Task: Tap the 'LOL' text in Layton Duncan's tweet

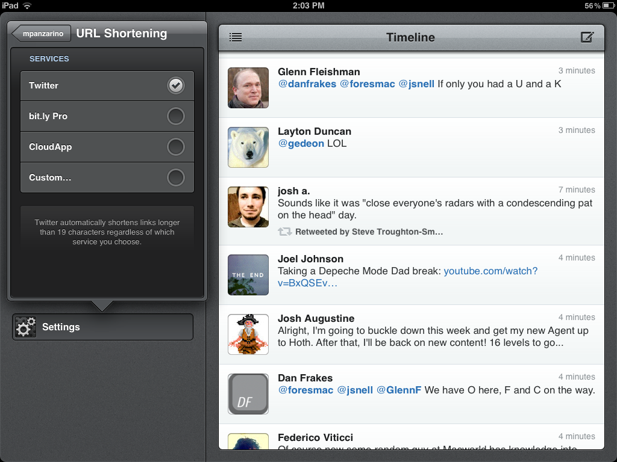Action: [x=337, y=143]
